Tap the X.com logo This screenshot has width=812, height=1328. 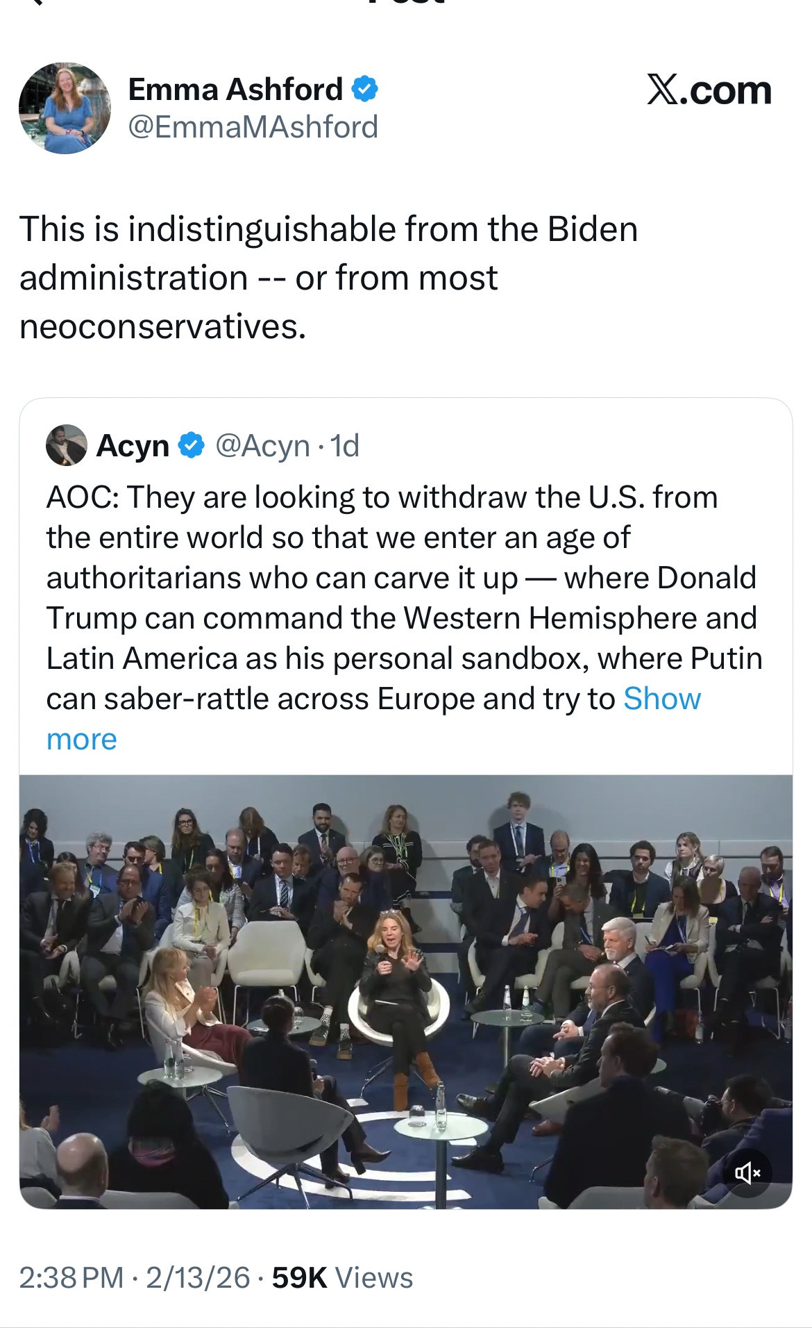709,91
